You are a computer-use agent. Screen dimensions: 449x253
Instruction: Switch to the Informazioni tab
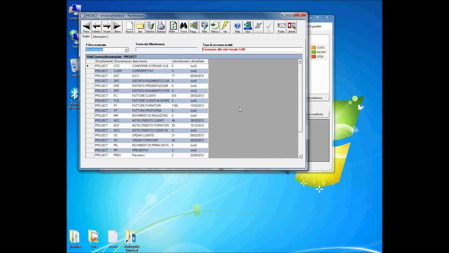[x=100, y=37]
